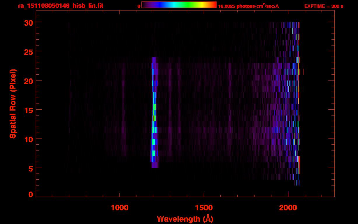Click the 15 spatial row tick label

point(29,110)
